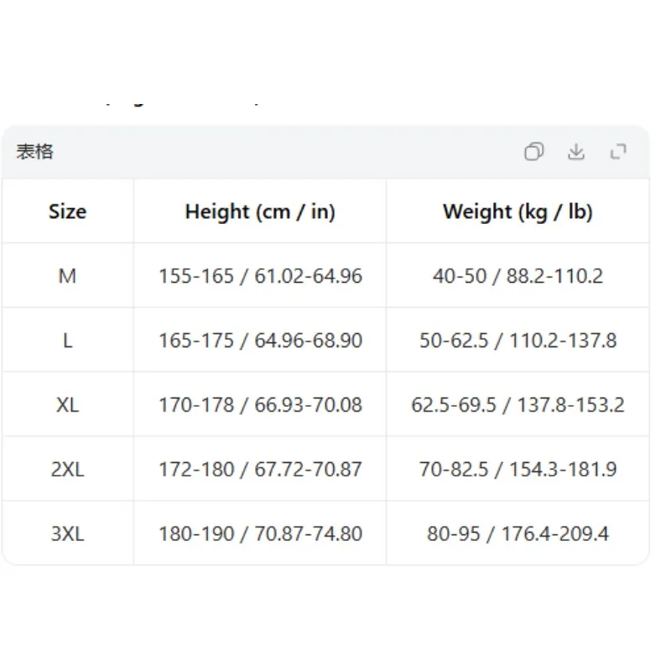The width and height of the screenshot is (671, 671).
Task: Select the Size column header
Action: click(x=68, y=211)
